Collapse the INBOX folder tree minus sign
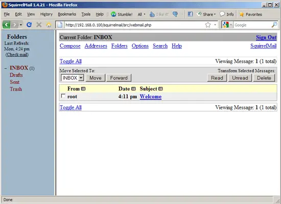The width and height of the screenshot is (281, 204). click(6, 69)
